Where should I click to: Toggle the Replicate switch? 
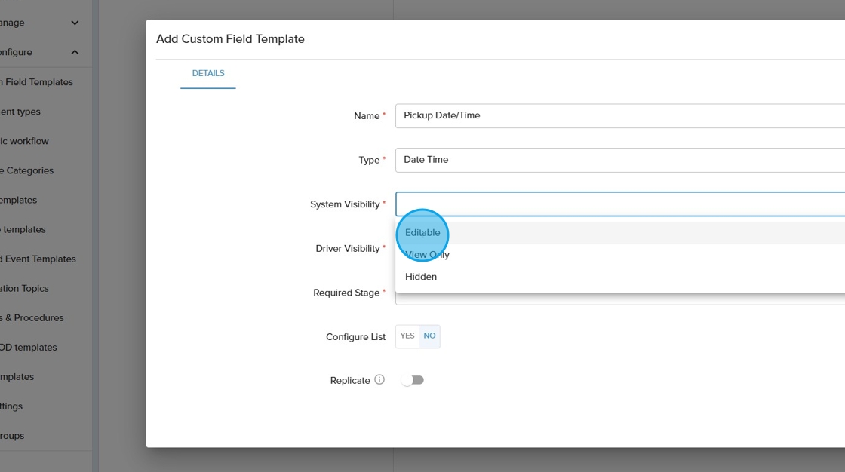point(413,380)
